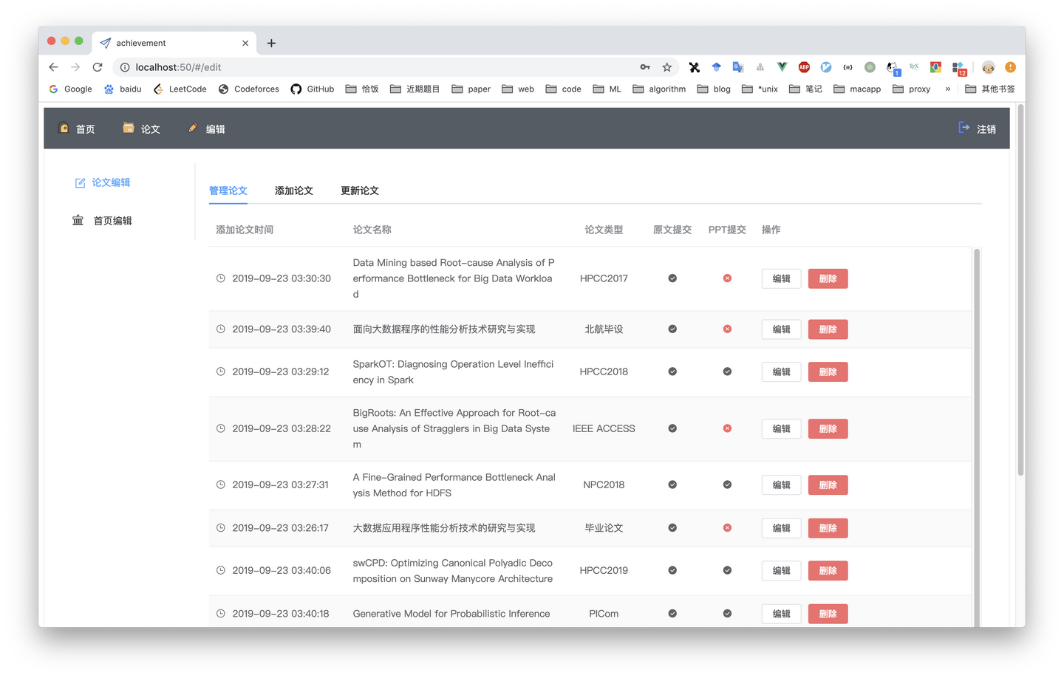Expand the ML bookmarks folder
Screen dimensions: 1064x678
[x=607, y=89]
